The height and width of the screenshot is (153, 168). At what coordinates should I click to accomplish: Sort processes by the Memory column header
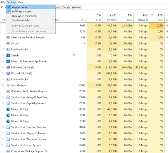tap(111, 20)
